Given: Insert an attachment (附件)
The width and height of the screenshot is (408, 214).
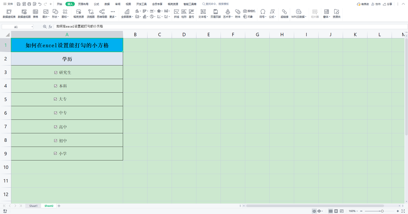Looking at the screenshot, I should point(238,14).
